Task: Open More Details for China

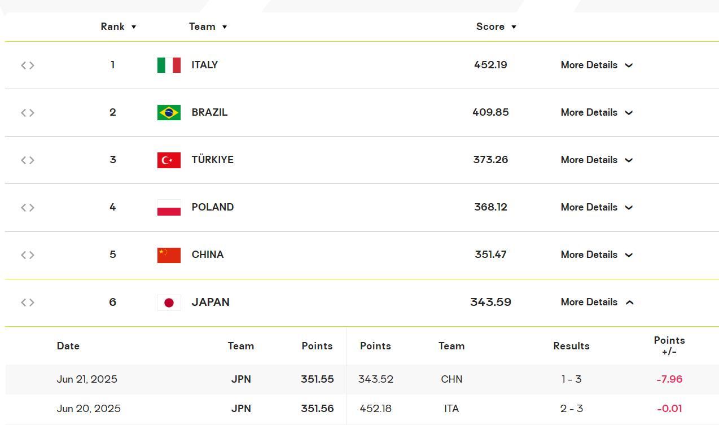Action: click(x=597, y=255)
